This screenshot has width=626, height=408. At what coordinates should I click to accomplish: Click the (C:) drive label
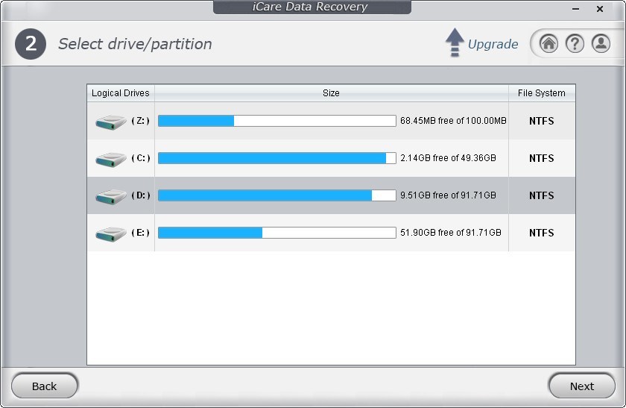141,158
